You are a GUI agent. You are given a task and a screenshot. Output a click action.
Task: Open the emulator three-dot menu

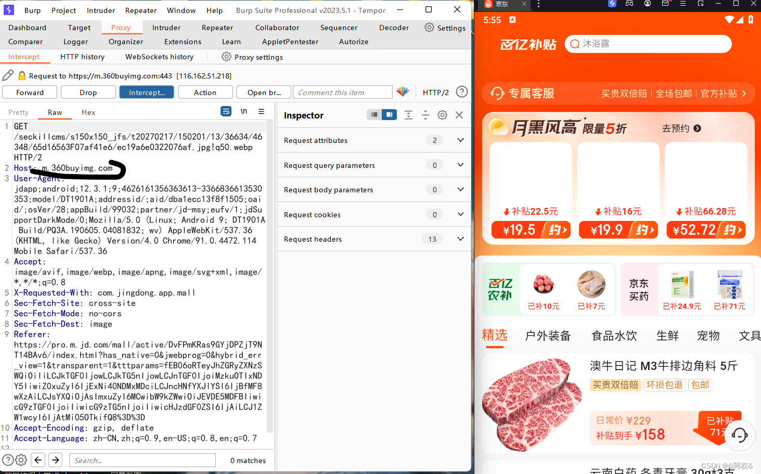(538, 4)
